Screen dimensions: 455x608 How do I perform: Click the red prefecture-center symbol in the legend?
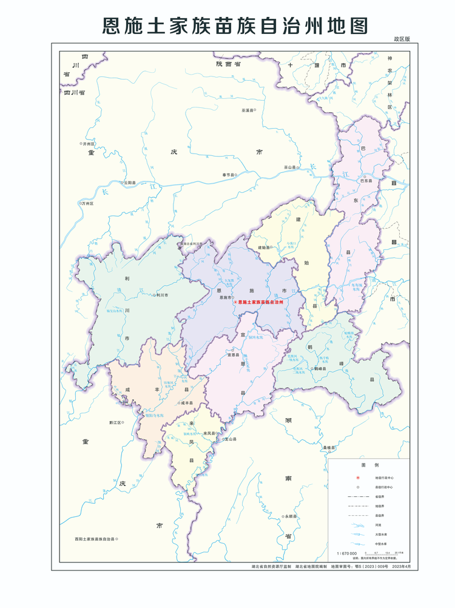[358, 478]
